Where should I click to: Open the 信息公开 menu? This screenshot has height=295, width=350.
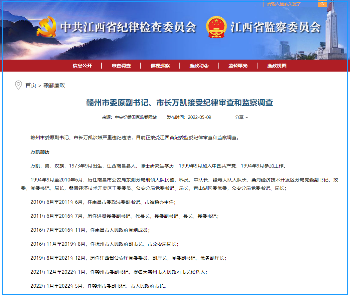click(x=82, y=66)
